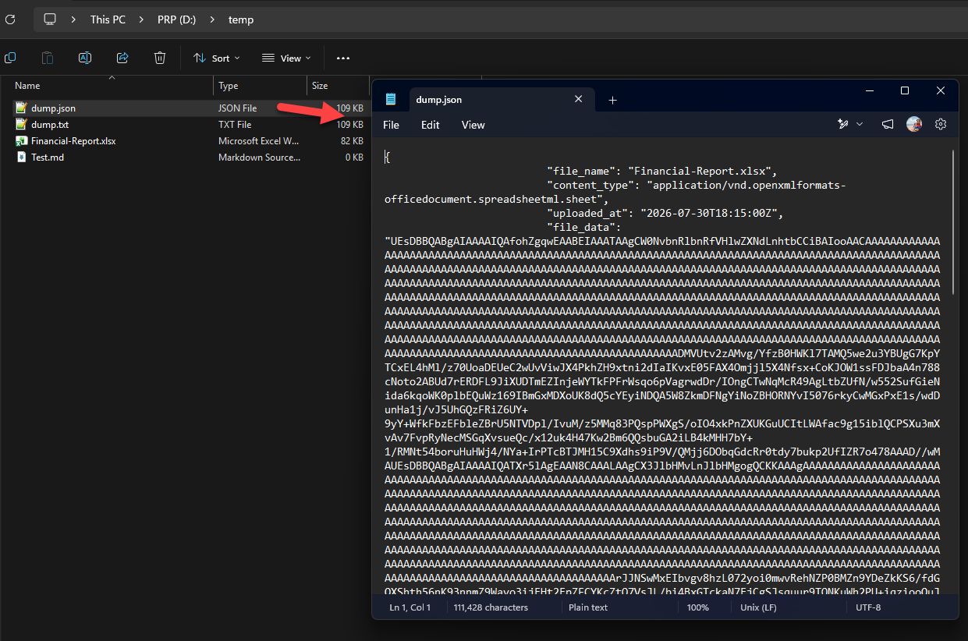The image size is (968, 641).
Task: Click the This PC monitor icon in address bar
Action: (50, 19)
